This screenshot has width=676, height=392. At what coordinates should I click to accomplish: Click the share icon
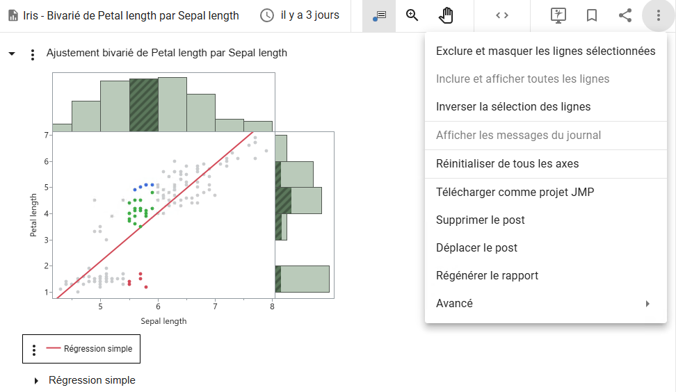[625, 15]
